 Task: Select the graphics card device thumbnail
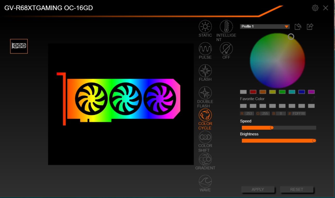(19, 46)
